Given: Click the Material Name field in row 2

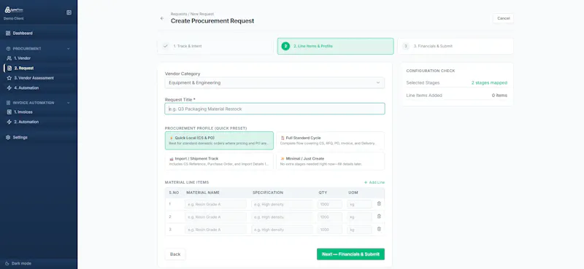Looking at the screenshot, I should pos(215,217).
